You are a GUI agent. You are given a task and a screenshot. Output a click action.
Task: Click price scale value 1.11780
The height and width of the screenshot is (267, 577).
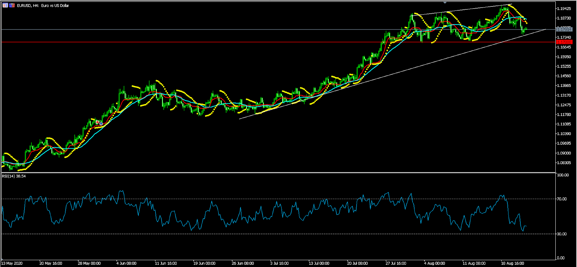click(x=564, y=115)
